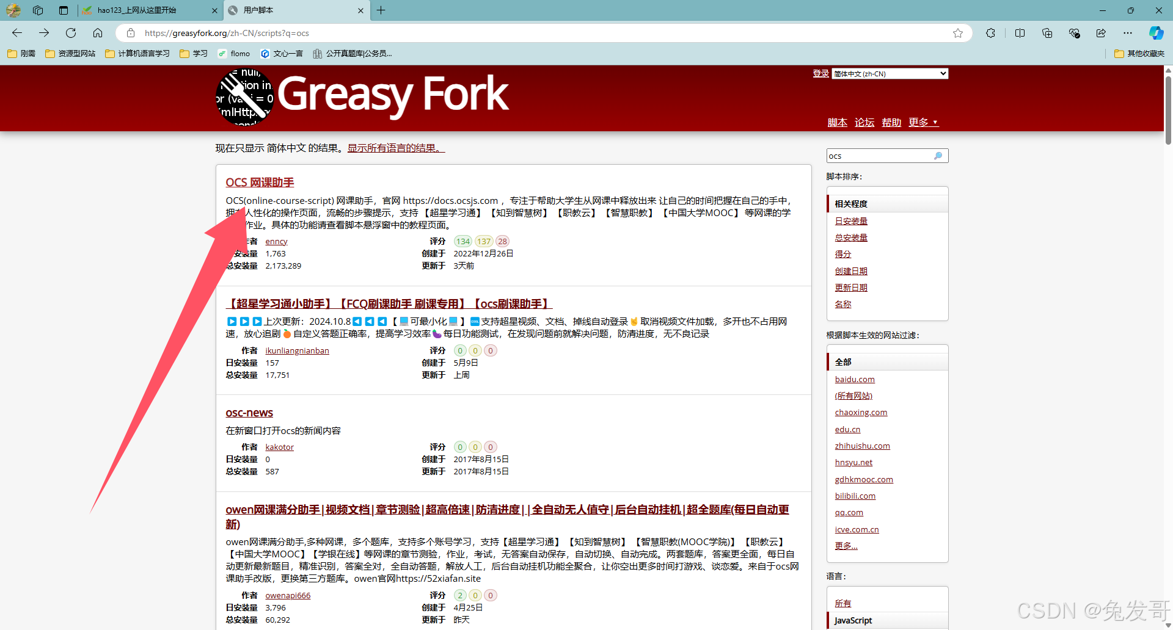Expand more site filters via 更多...
This screenshot has width=1173, height=630.
pyautogui.click(x=846, y=546)
